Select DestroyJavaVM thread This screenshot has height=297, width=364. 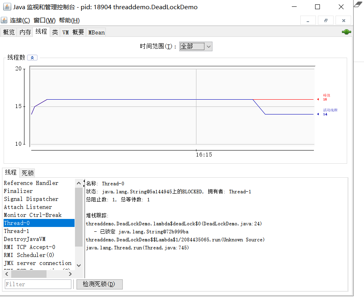tap(39, 239)
